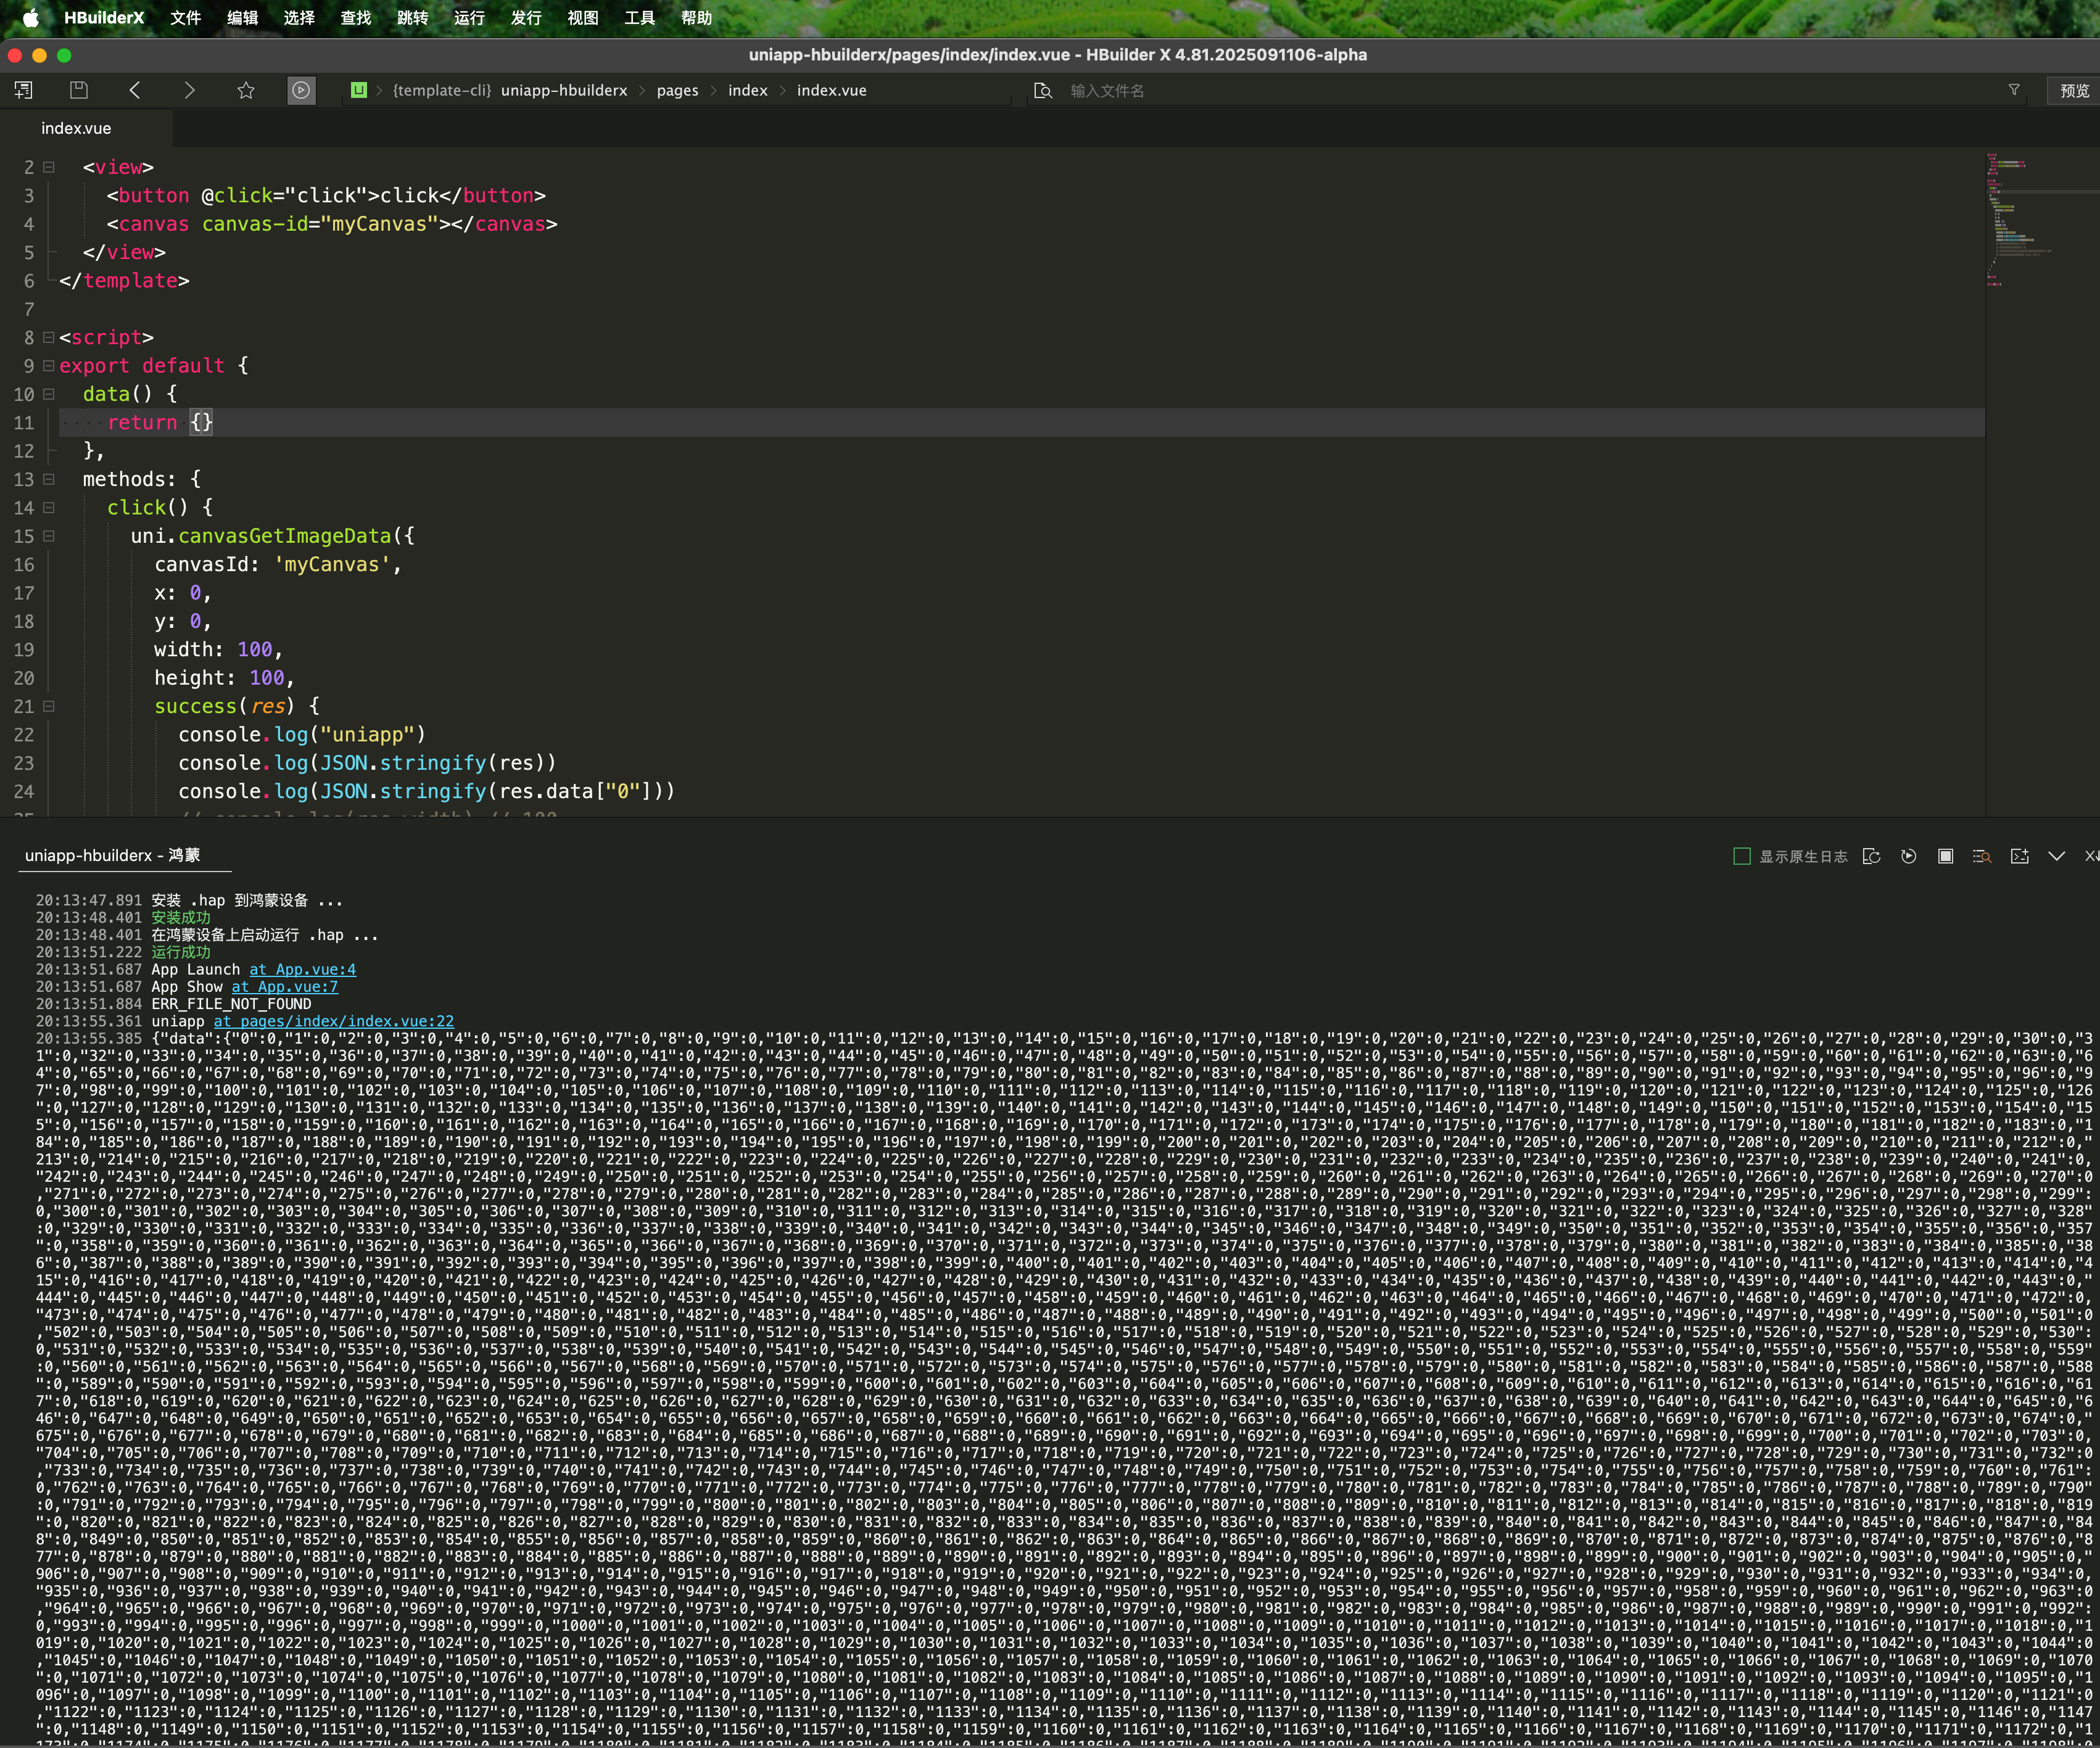Click the filter funnel icon
This screenshot has width=2100, height=1748.
point(2014,90)
